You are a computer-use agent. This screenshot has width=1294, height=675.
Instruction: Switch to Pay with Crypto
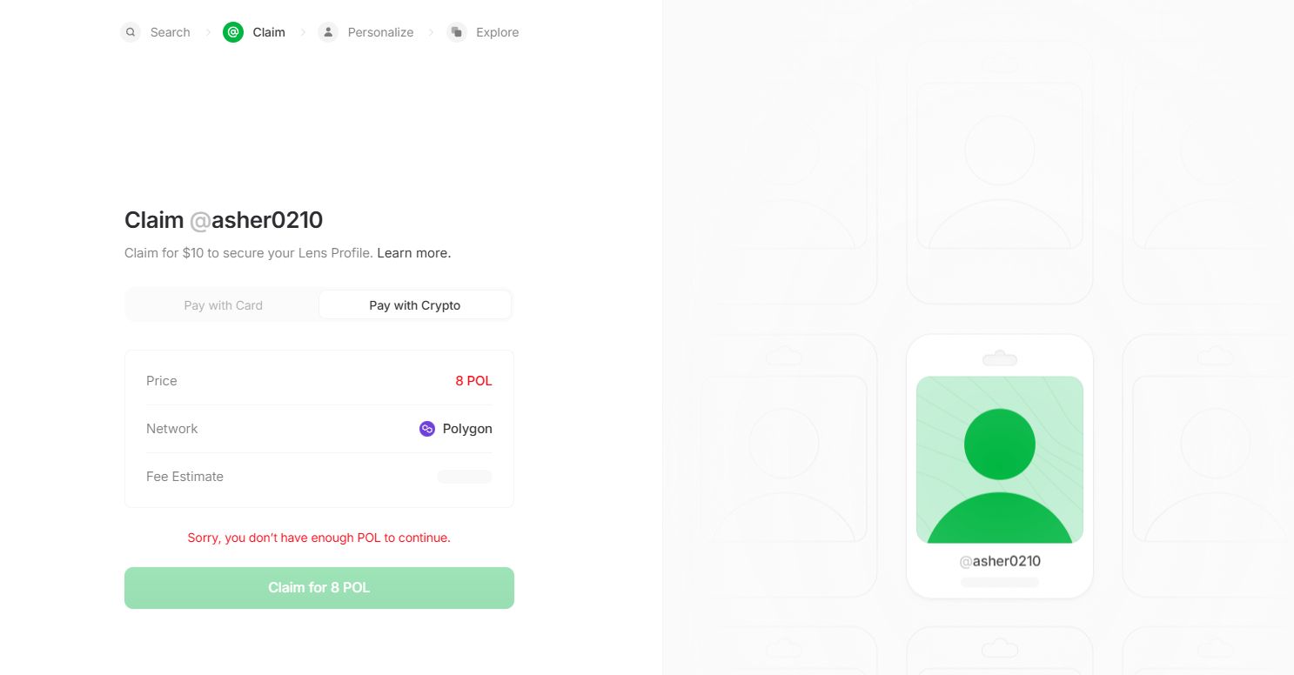pyautogui.click(x=415, y=305)
